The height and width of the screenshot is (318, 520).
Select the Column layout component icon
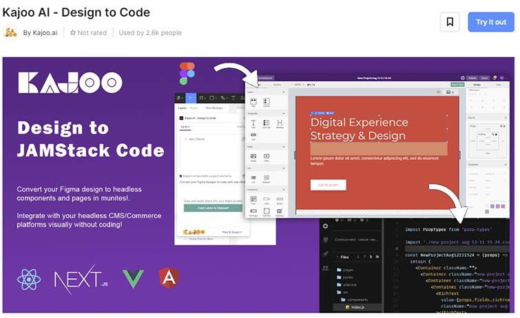click(267, 102)
